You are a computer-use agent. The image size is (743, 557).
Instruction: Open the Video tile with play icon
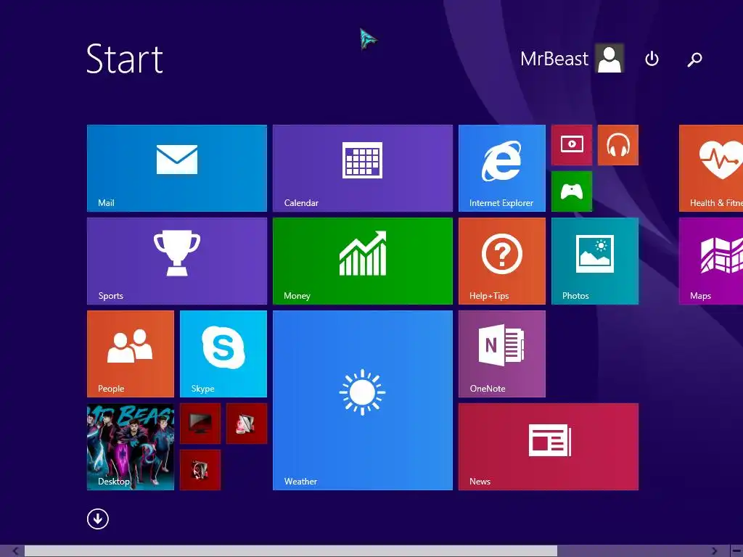[x=572, y=145]
